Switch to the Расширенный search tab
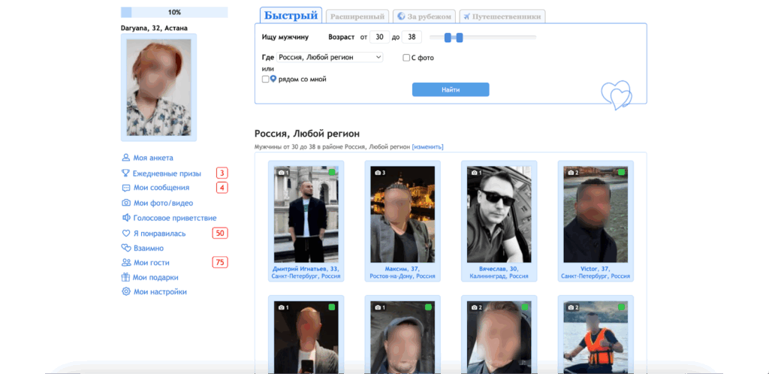The height and width of the screenshot is (374, 769). [x=358, y=16]
